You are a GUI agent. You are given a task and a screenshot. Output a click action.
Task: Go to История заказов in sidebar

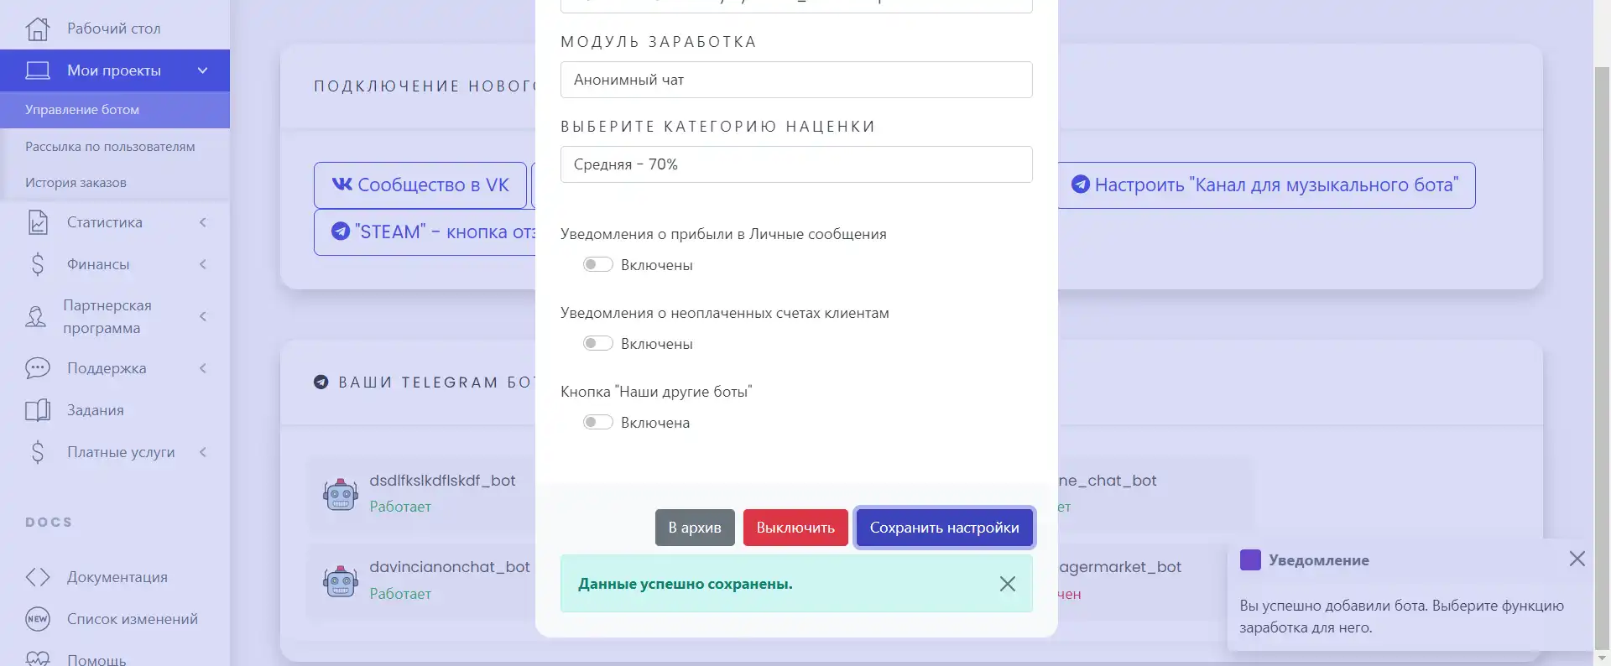tap(76, 183)
